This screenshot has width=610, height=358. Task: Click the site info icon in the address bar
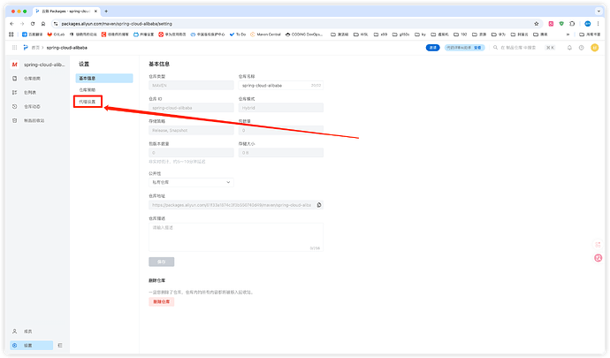pyautogui.click(x=56, y=24)
